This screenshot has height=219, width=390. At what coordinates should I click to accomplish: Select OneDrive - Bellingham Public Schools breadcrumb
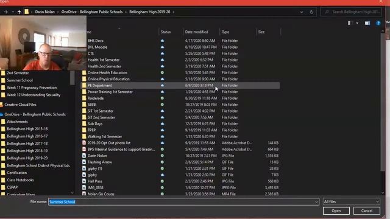[92, 12]
